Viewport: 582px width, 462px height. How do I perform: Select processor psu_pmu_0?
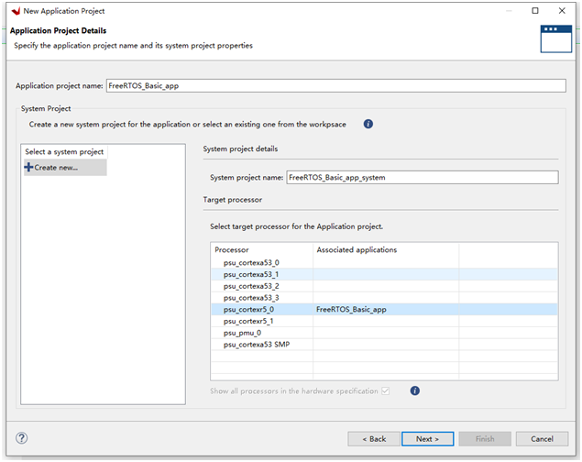click(384, 333)
